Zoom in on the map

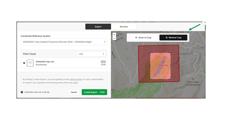coord(114,35)
